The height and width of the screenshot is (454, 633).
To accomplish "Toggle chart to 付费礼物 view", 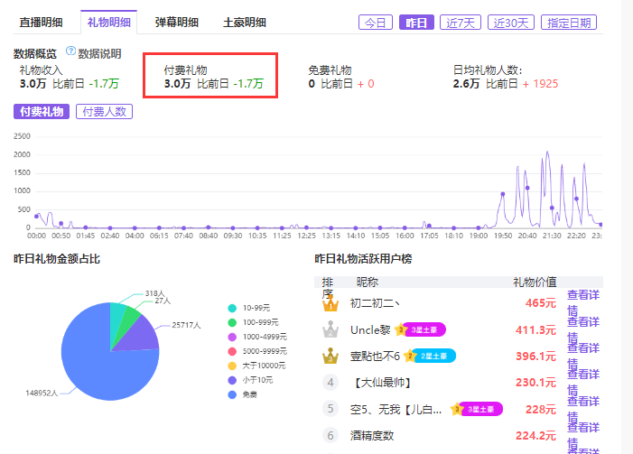I will tap(42, 112).
